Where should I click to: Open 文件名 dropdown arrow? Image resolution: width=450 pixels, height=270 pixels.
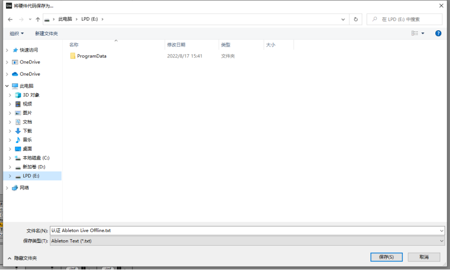[x=441, y=231]
